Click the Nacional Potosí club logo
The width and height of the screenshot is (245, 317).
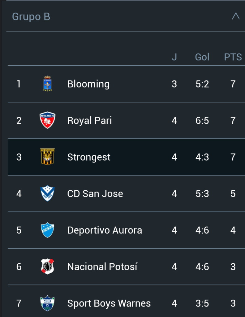click(x=47, y=267)
